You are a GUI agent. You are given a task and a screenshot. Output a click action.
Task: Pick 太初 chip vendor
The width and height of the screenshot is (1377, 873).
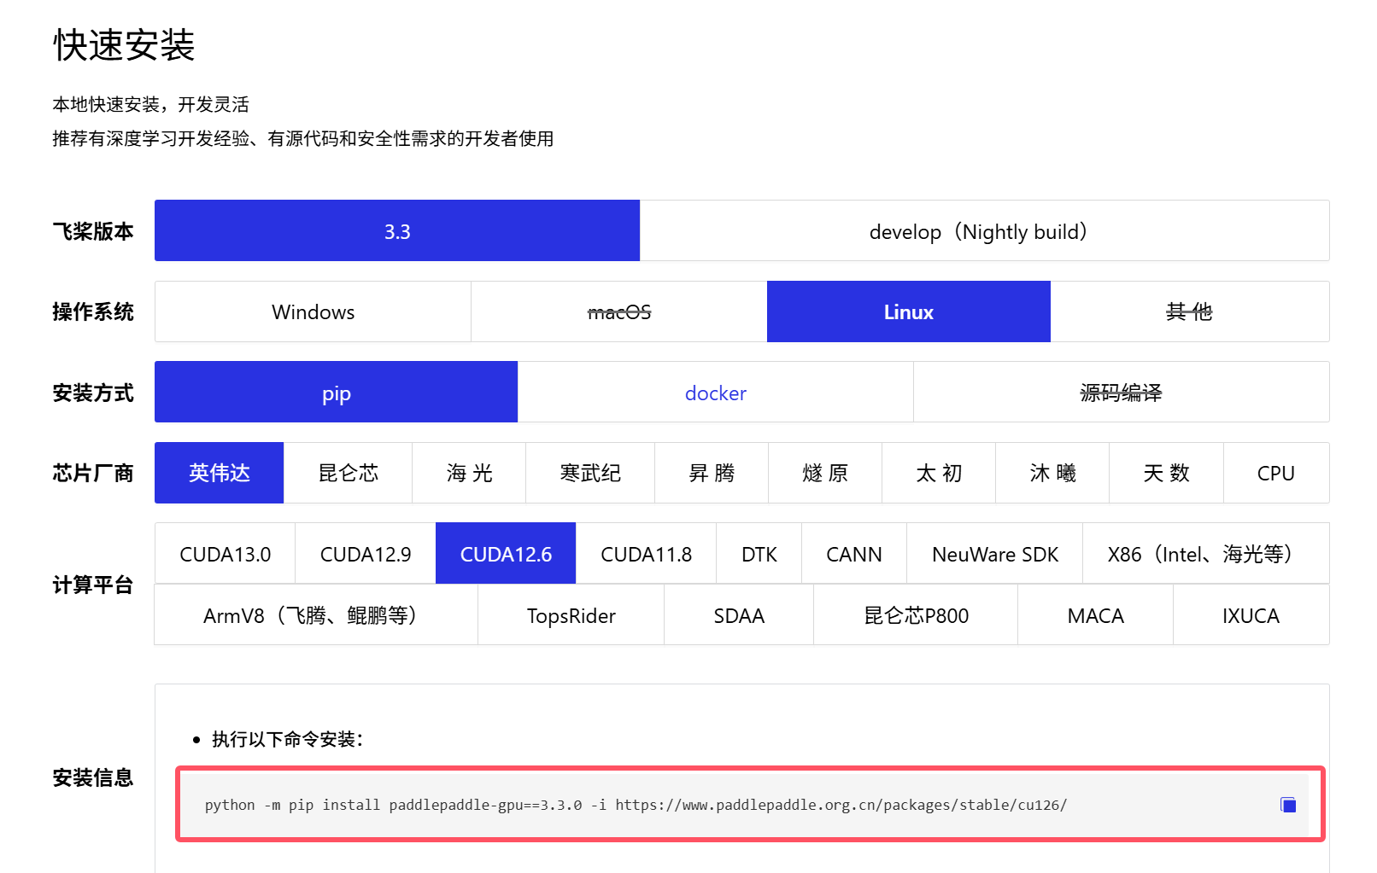(x=939, y=473)
